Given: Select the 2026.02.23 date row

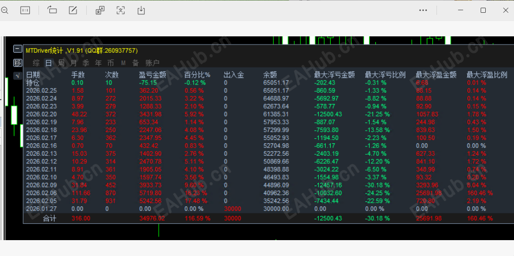Looking at the screenshot, I should click(x=41, y=106).
